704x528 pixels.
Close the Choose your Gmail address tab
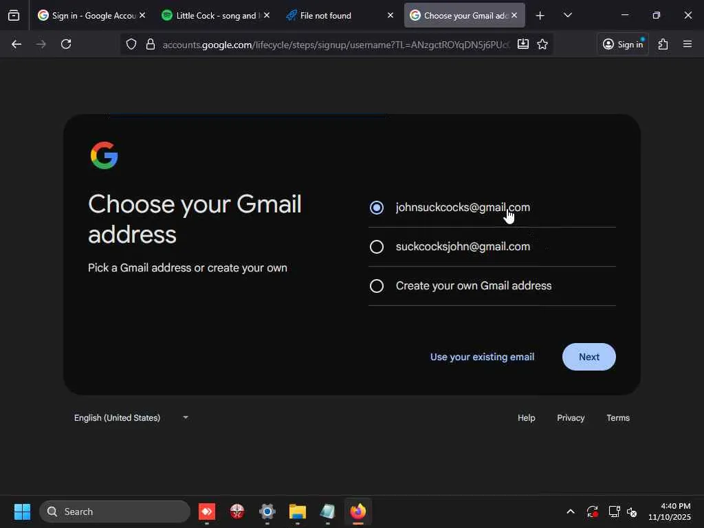point(514,15)
